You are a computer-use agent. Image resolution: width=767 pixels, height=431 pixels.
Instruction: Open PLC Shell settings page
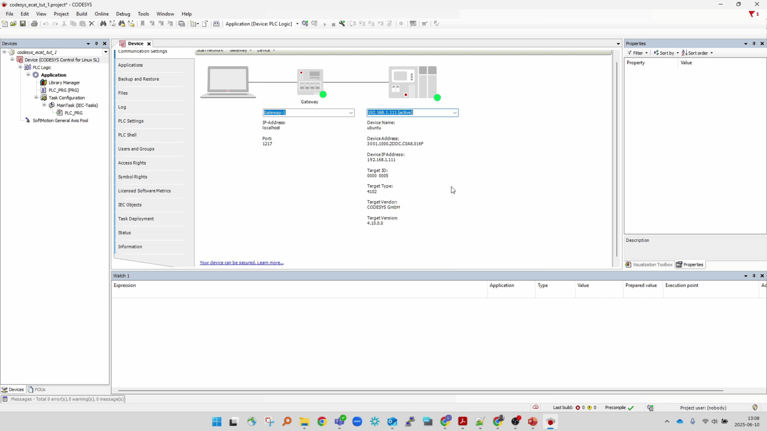click(127, 135)
